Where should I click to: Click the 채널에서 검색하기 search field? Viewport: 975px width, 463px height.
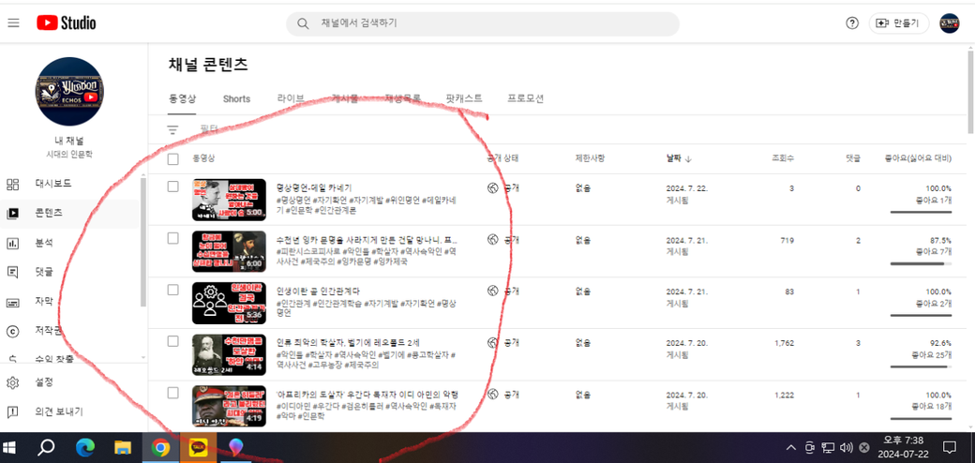click(x=483, y=23)
